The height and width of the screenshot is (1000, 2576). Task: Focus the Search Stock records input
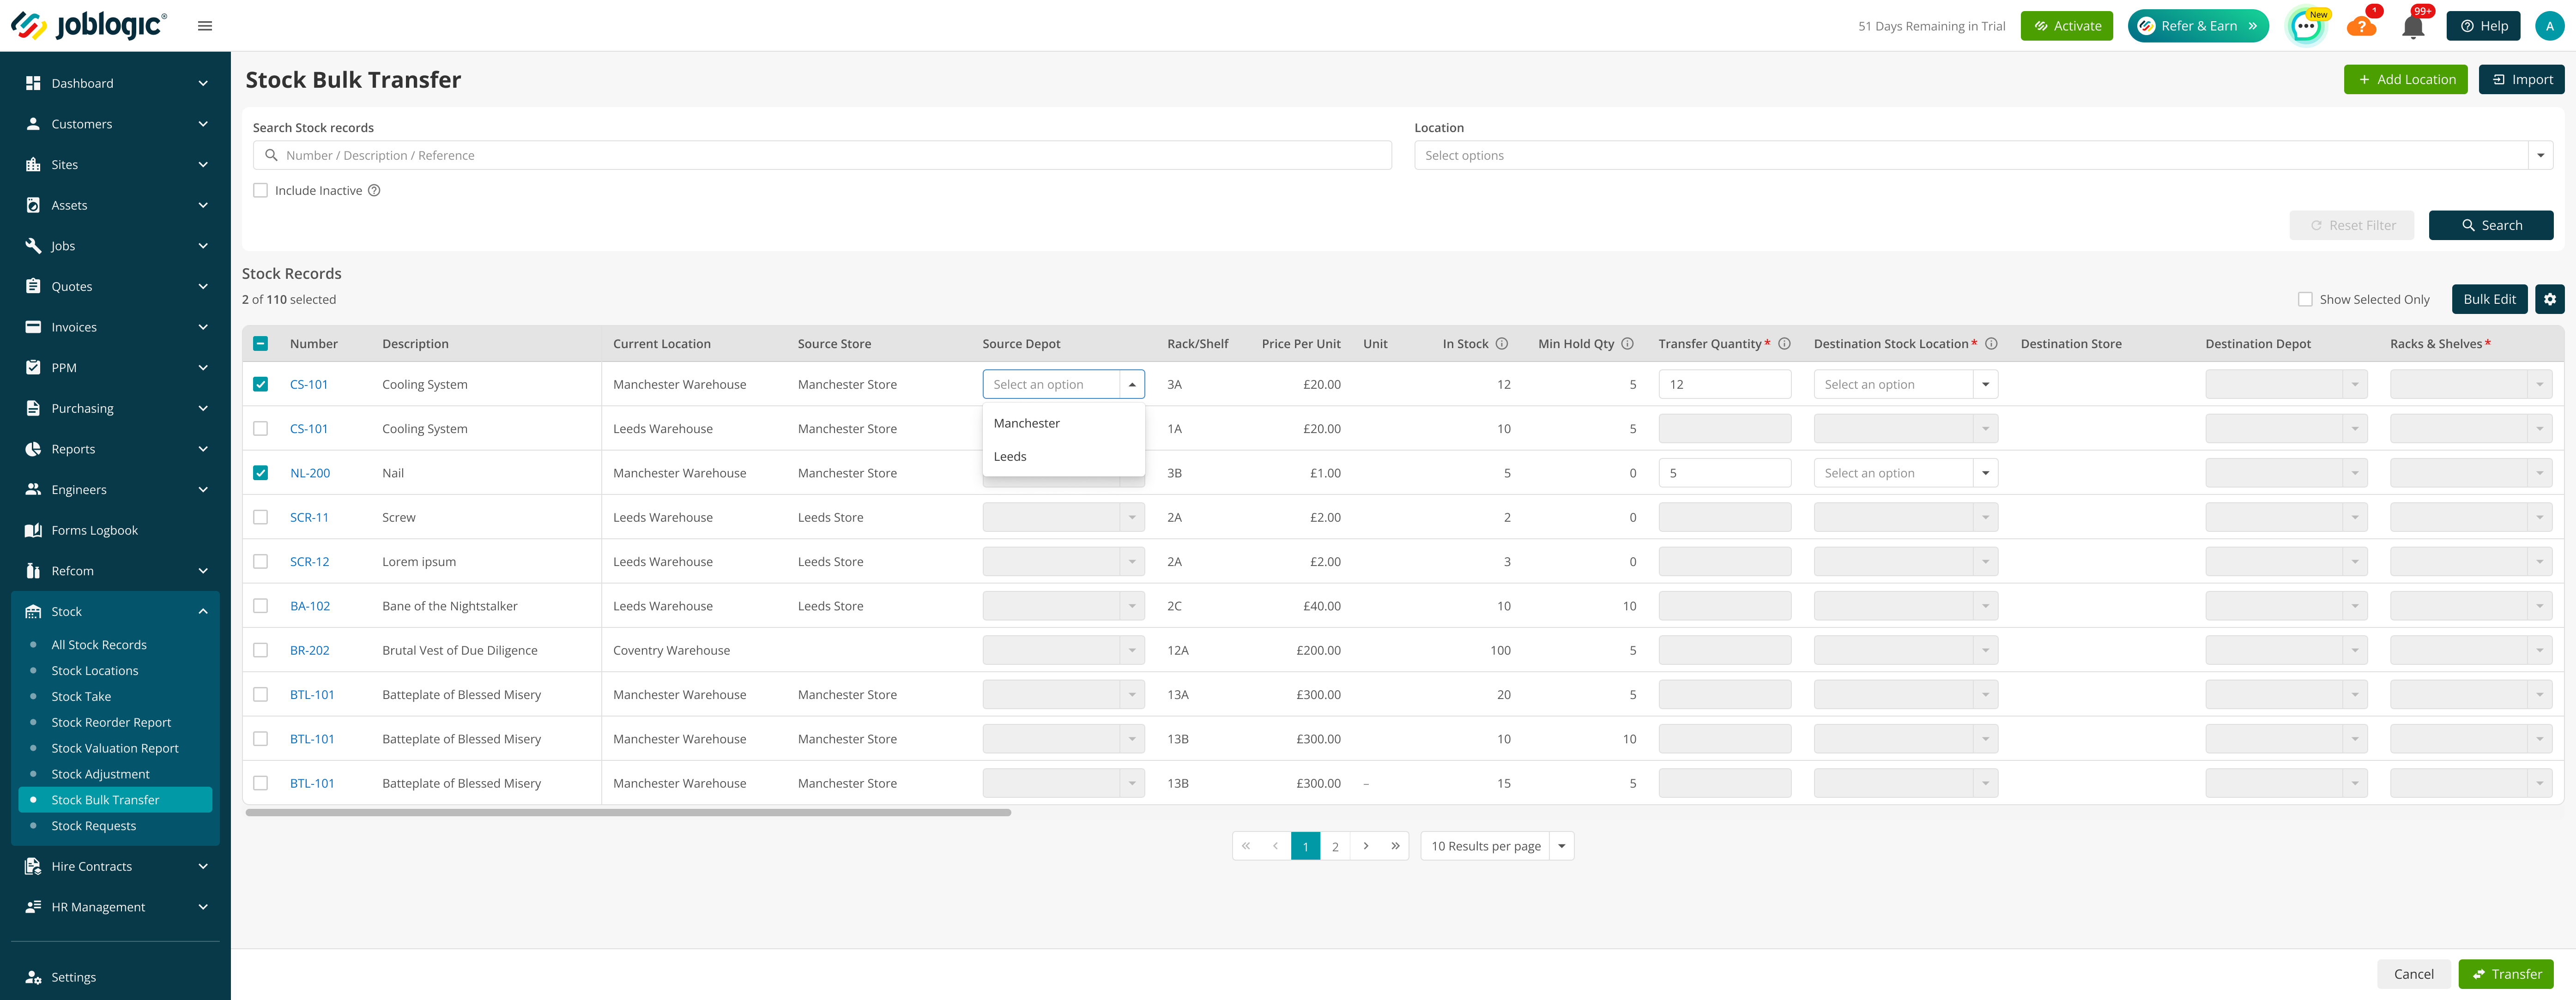(x=822, y=155)
